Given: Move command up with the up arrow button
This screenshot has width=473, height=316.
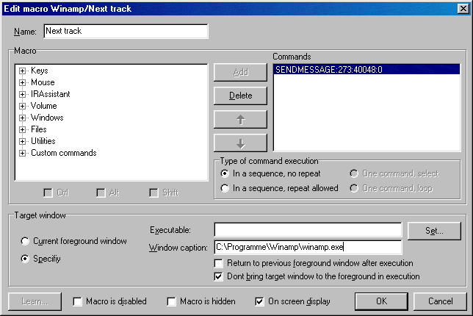Looking at the screenshot, I should click(240, 120).
